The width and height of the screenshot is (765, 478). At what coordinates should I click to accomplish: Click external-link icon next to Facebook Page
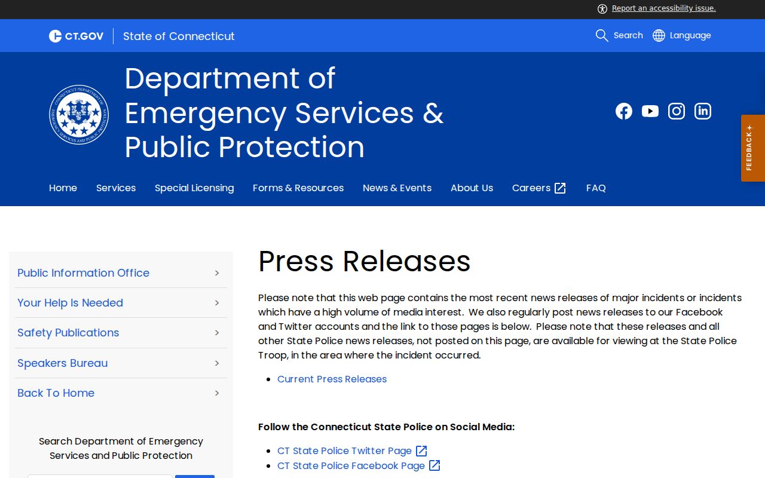tap(434, 465)
